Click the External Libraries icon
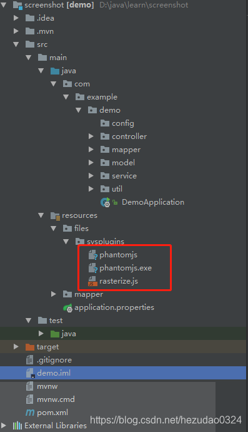Image resolution: width=248 pixels, height=432 pixels. click(x=17, y=426)
